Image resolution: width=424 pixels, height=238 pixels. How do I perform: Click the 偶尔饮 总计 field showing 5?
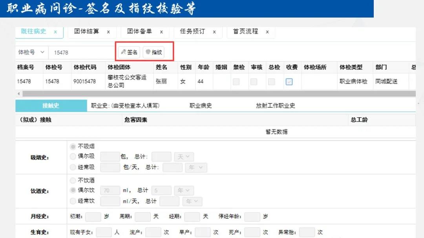pos(161,191)
